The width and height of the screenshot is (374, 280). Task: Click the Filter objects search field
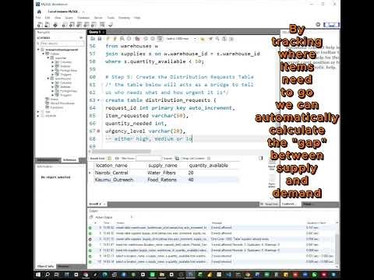tap(62, 44)
